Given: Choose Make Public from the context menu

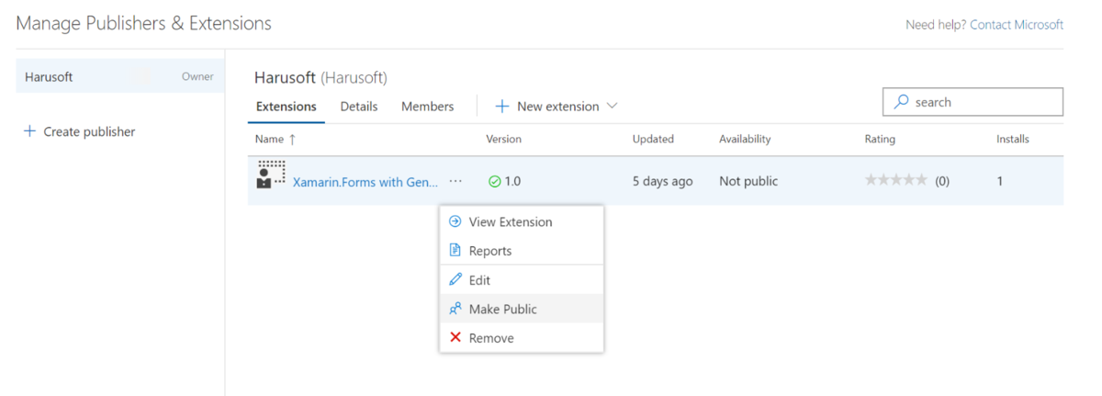Looking at the screenshot, I should (502, 310).
